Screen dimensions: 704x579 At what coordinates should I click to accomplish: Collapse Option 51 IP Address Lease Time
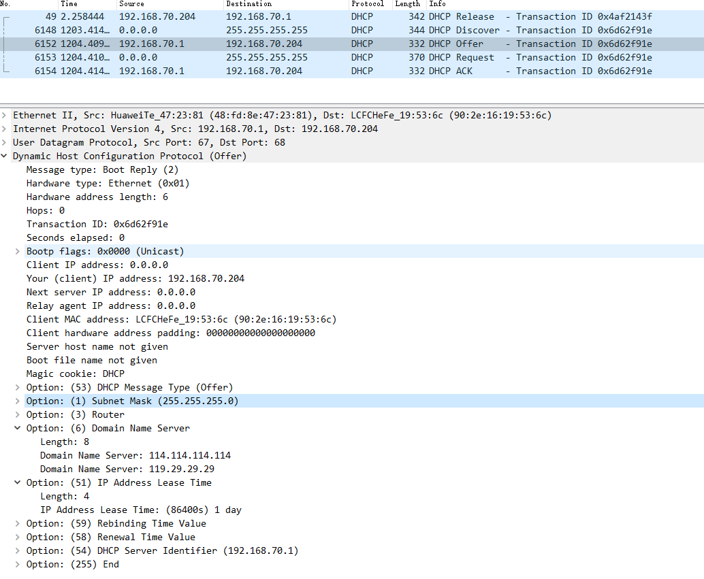pyautogui.click(x=18, y=483)
